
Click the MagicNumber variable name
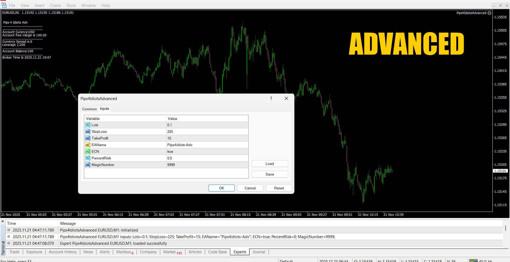pos(103,165)
